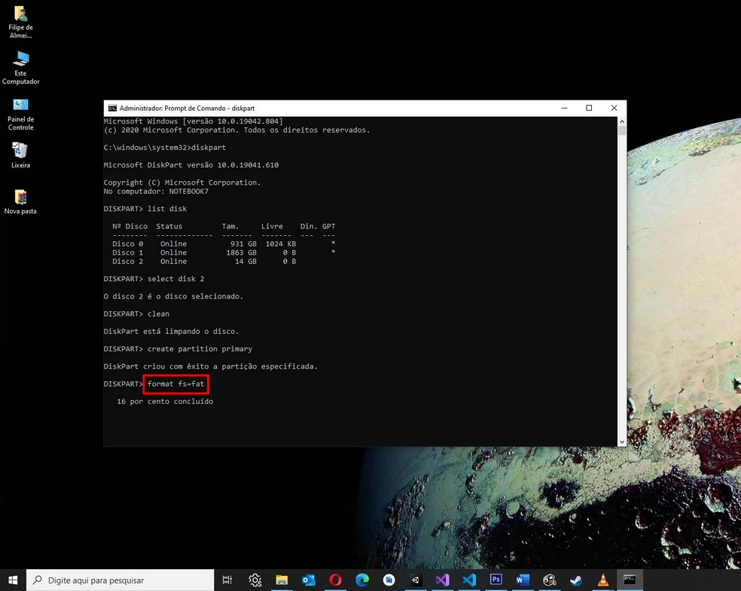The image size is (741, 591).
Task: Click the scrollbar up arrow in Command Prompt
Action: [x=622, y=121]
